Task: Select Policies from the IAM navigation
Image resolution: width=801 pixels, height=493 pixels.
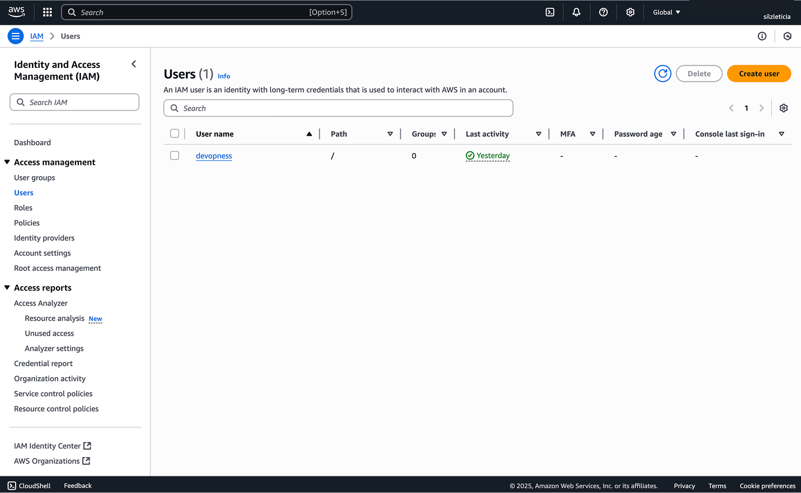Action: click(26, 223)
